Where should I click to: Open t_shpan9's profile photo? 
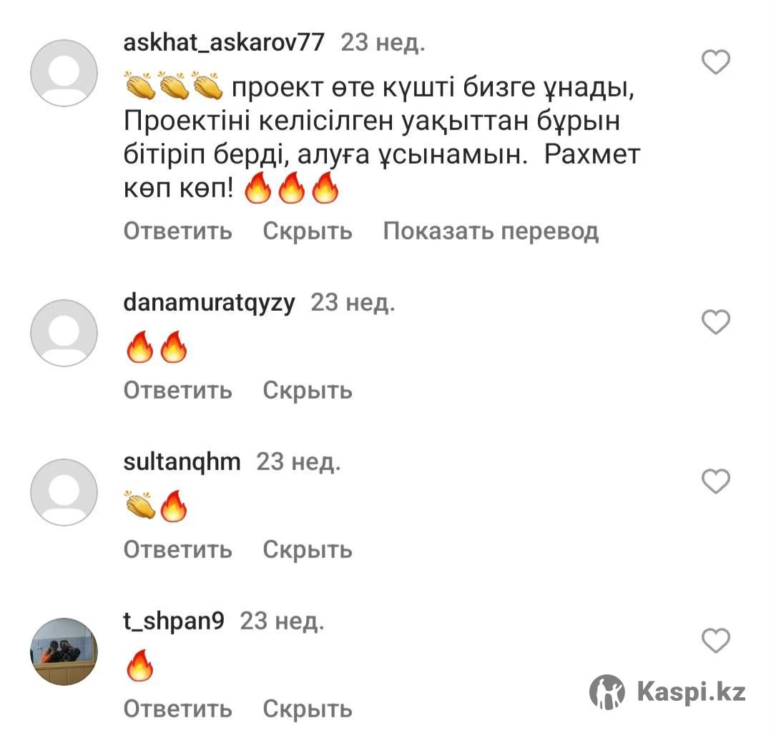pos(64,651)
